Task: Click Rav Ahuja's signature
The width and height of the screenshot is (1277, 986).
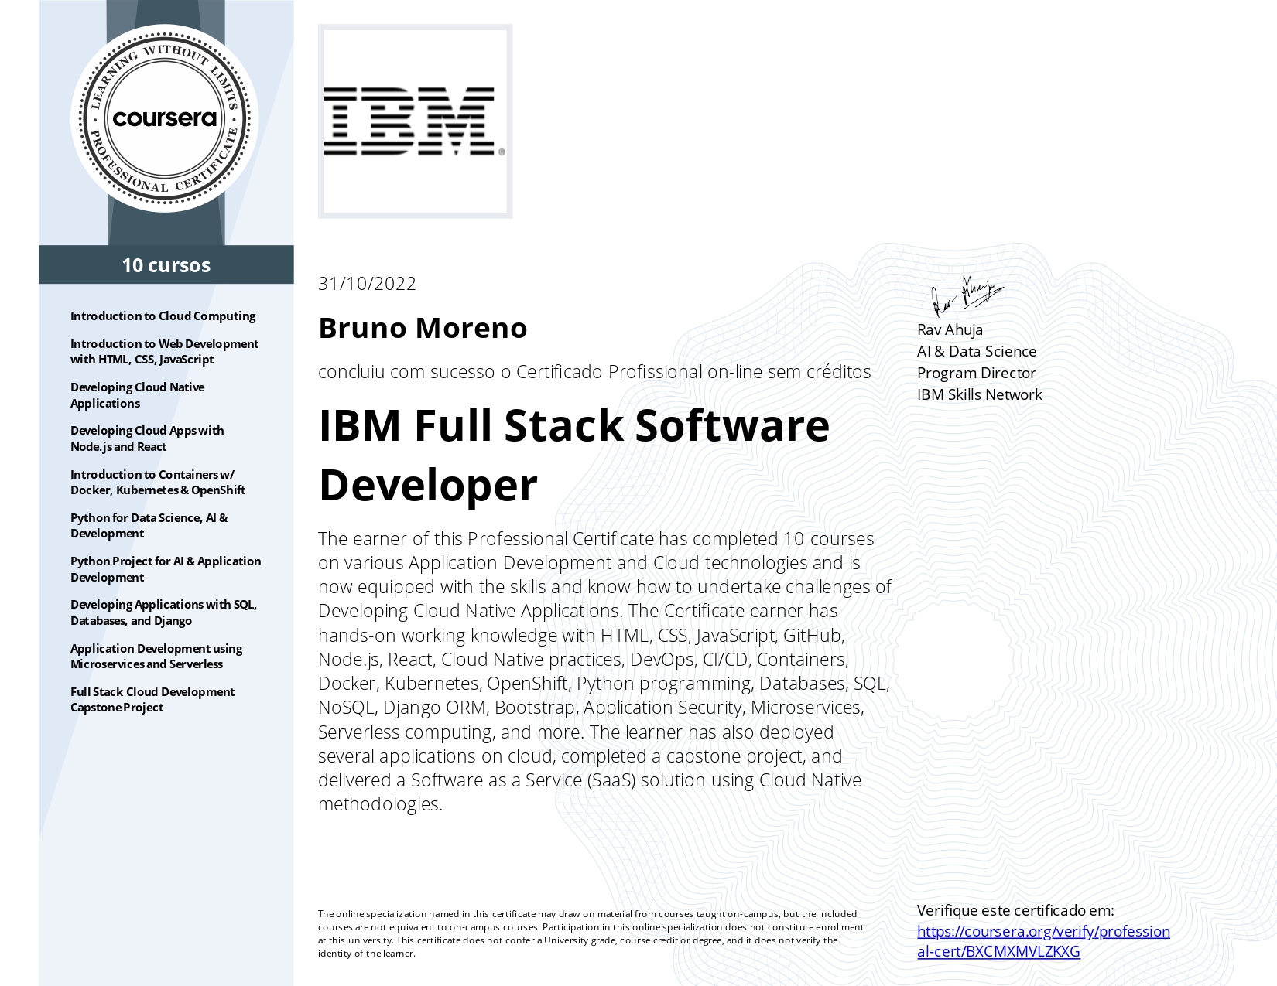Action: [967, 296]
